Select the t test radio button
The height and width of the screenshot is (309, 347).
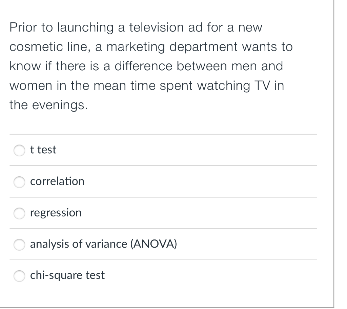coord(19,151)
